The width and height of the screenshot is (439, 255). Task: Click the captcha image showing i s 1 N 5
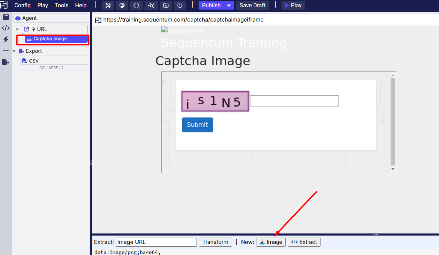(215, 101)
